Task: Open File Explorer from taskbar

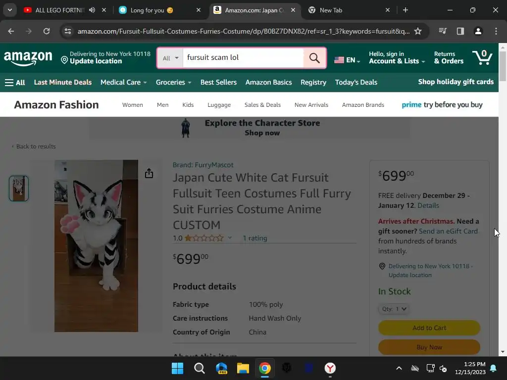Action: point(243,368)
